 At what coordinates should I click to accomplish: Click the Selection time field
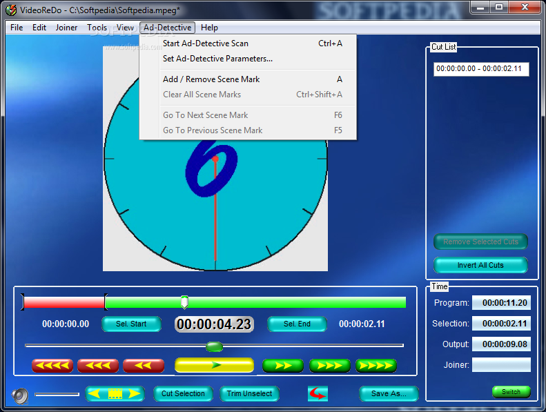pos(501,324)
